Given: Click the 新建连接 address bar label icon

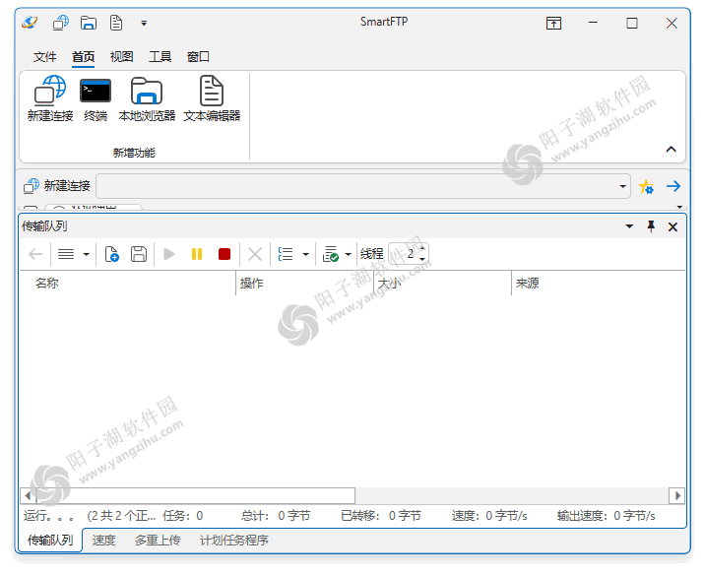Looking at the screenshot, I should click(x=32, y=186).
